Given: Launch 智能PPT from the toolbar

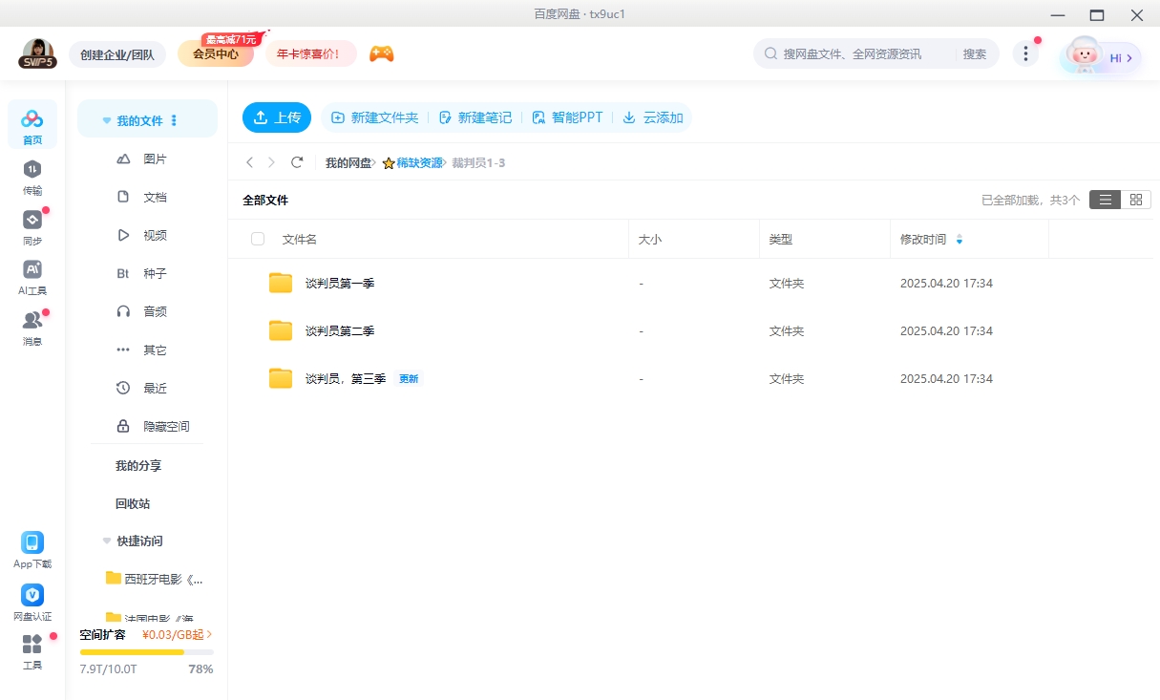Looking at the screenshot, I should 567,117.
